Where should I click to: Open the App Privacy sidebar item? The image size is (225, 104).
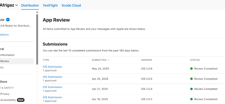(x=5, y=94)
